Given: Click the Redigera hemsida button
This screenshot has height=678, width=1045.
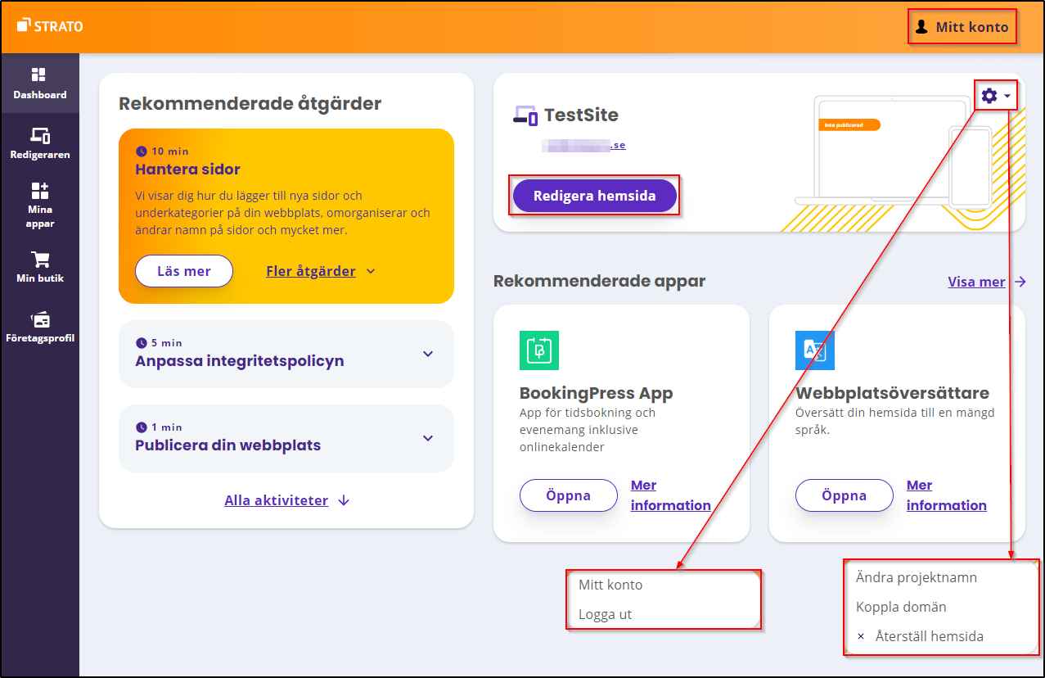Looking at the screenshot, I should (x=594, y=197).
